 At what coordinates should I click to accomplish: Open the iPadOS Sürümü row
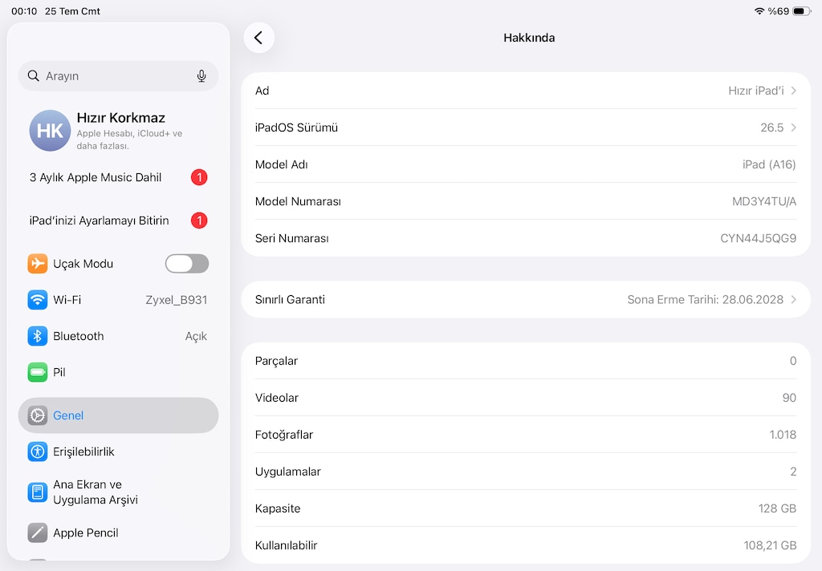(x=526, y=128)
